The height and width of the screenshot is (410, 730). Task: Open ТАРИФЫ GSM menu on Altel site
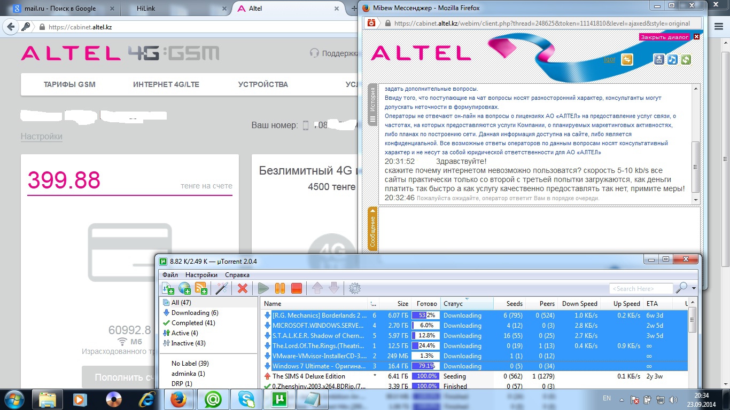click(69, 84)
